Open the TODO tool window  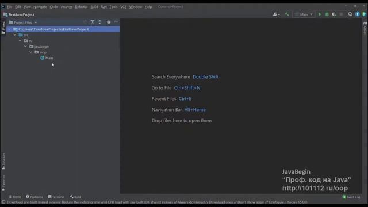(x=14, y=197)
